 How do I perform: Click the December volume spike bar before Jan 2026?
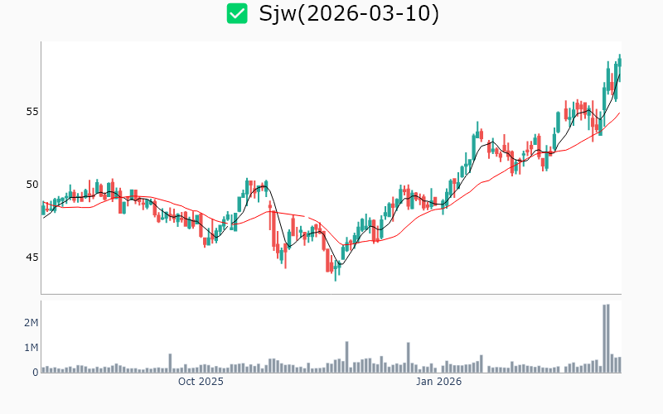(x=409, y=357)
